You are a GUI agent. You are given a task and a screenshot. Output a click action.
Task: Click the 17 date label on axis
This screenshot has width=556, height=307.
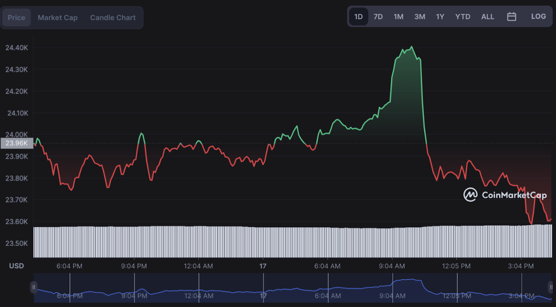[263, 266]
